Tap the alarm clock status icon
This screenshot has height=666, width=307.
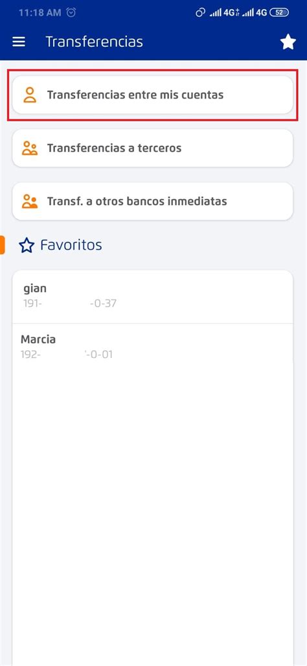72,13
